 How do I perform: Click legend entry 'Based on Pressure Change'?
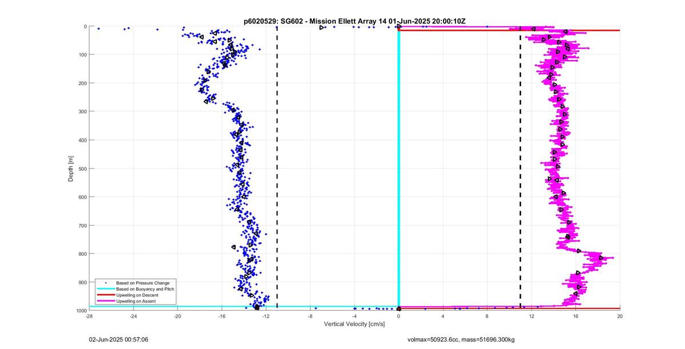143,283
